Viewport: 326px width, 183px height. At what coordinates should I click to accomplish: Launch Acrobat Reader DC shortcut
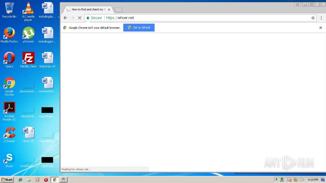(x=9, y=111)
